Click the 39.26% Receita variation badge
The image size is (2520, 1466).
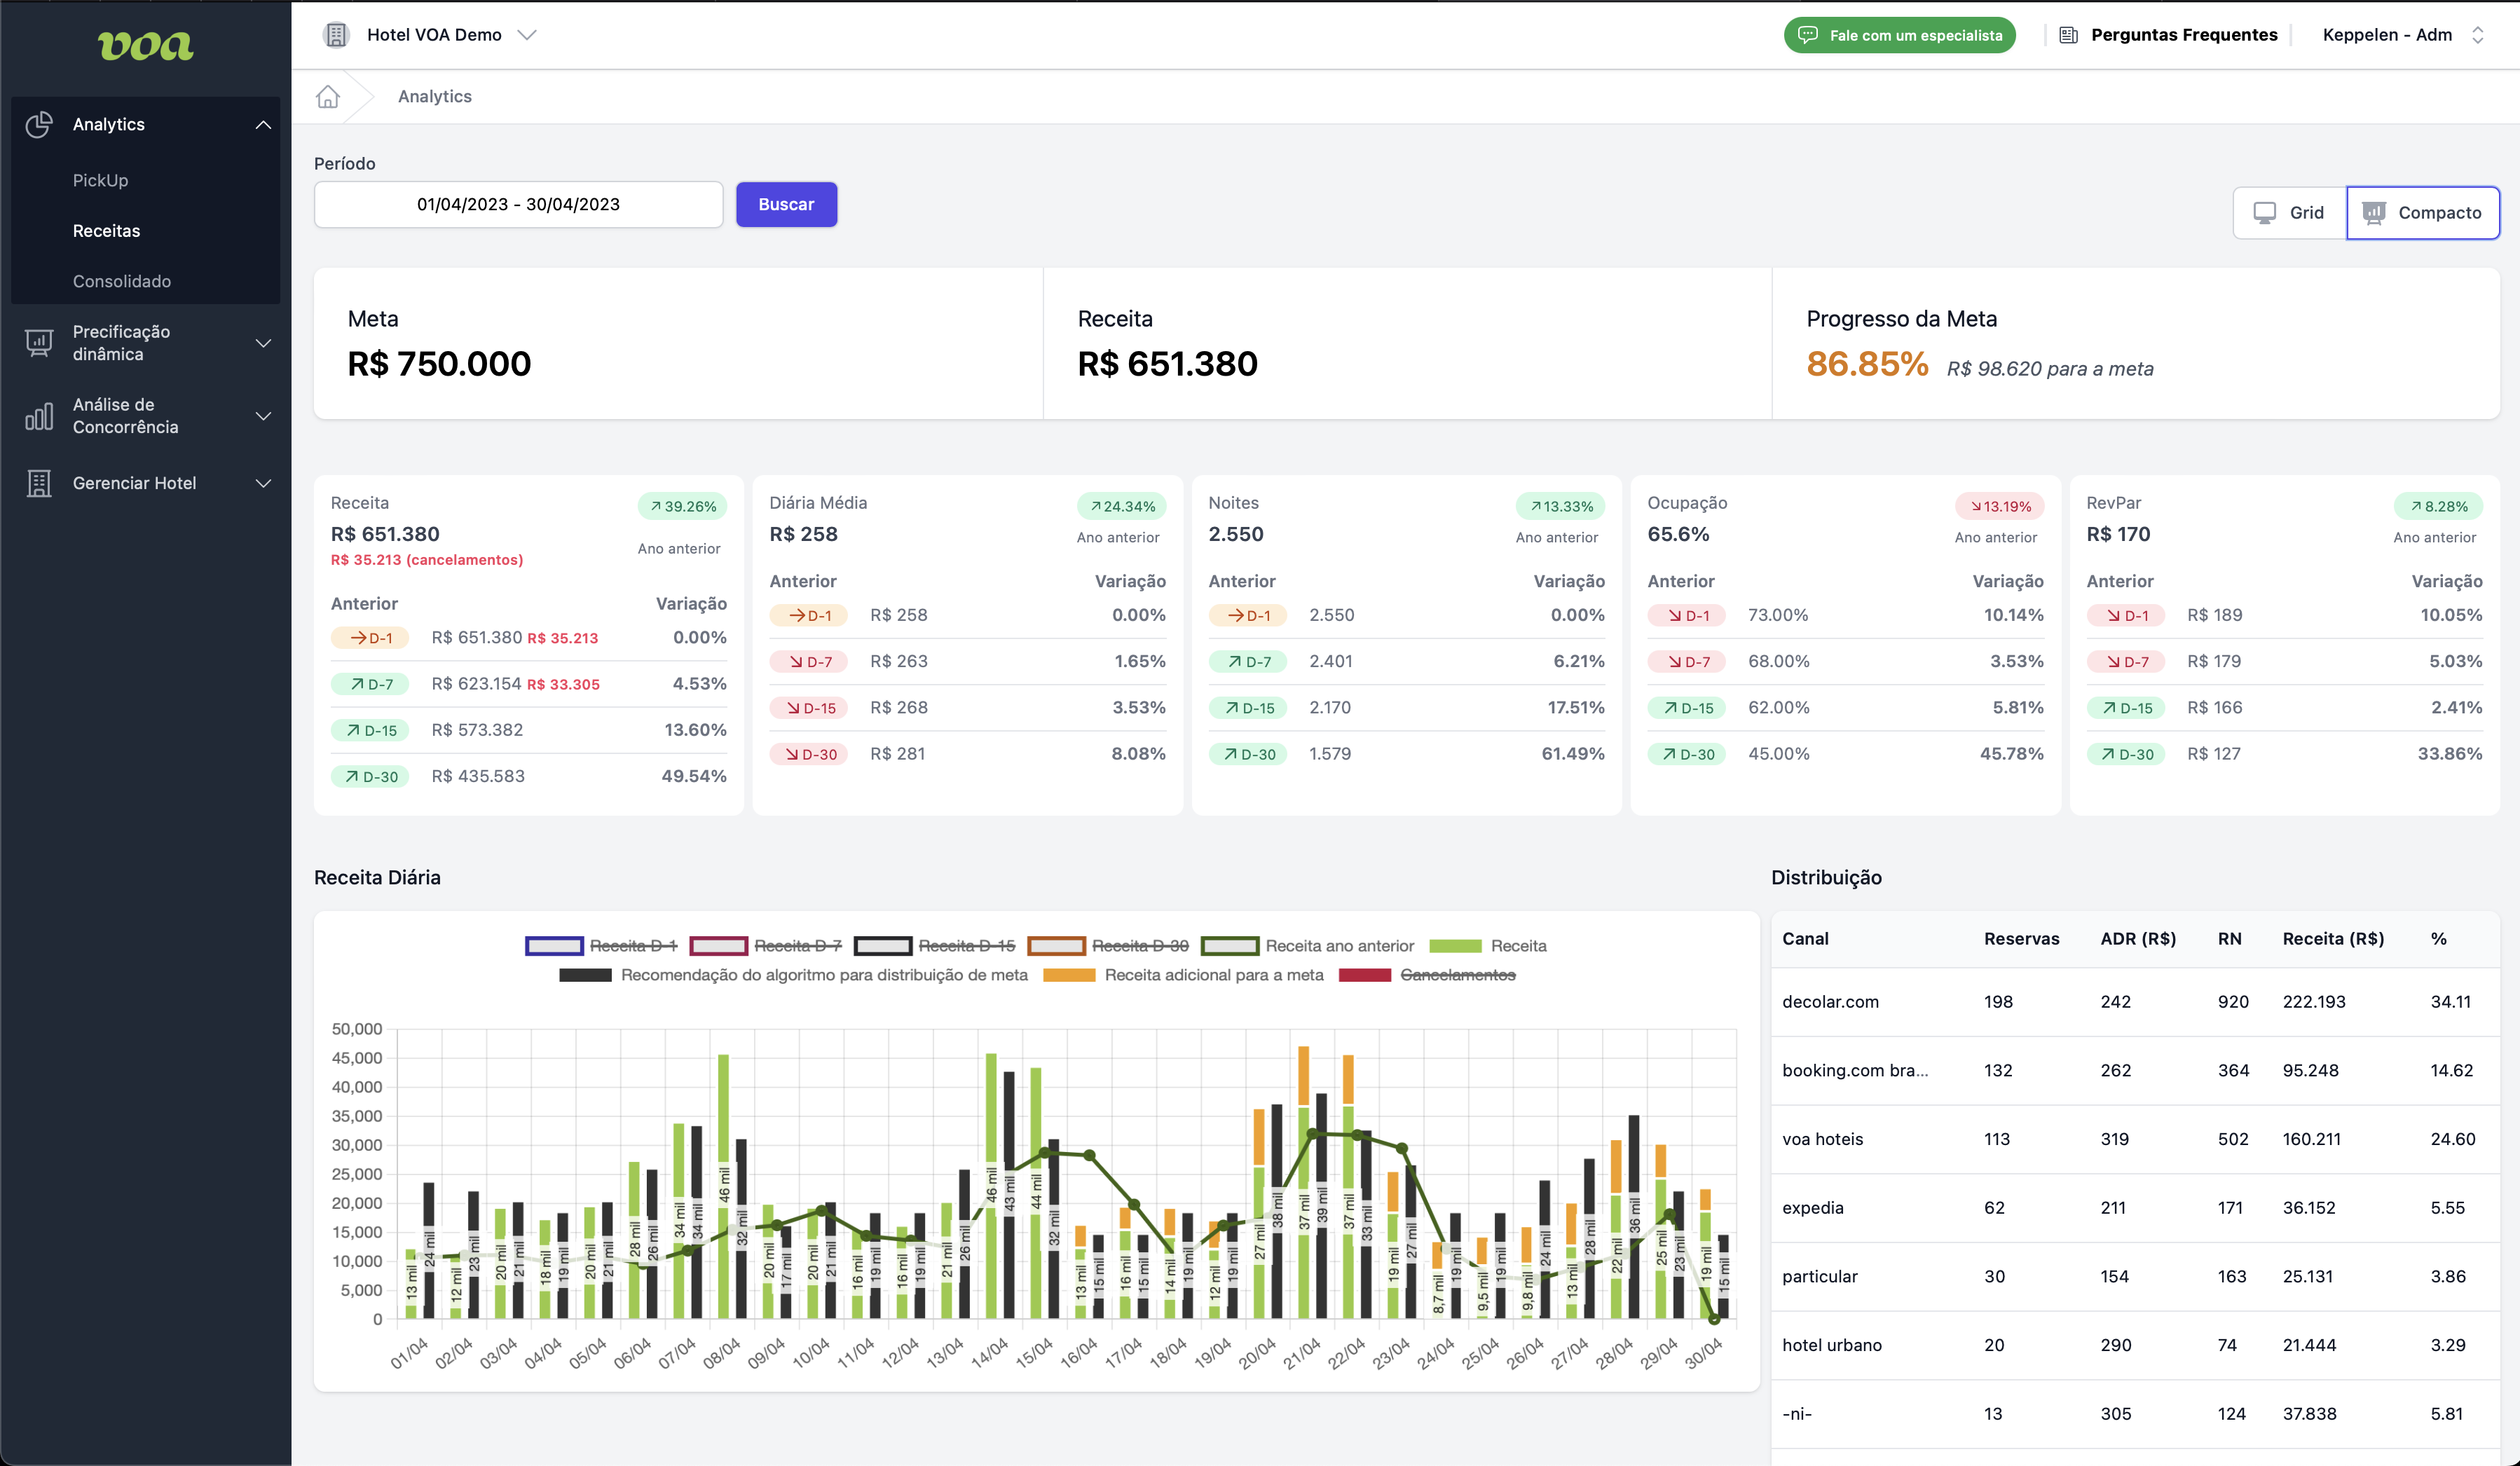pos(683,507)
